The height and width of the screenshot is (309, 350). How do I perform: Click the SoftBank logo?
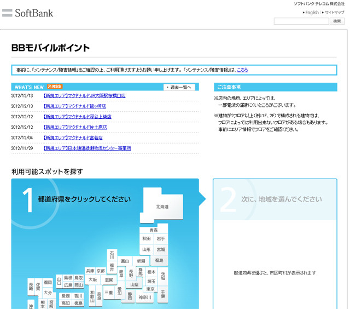28,13
